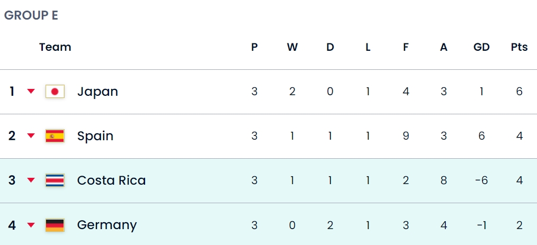Viewport: 537px width, 245px height.
Task: Click the GD column header
Action: pos(481,47)
